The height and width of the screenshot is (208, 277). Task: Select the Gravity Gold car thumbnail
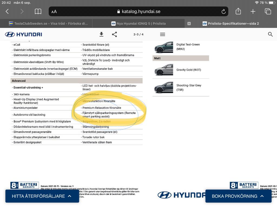pyautogui.click(x=164, y=70)
